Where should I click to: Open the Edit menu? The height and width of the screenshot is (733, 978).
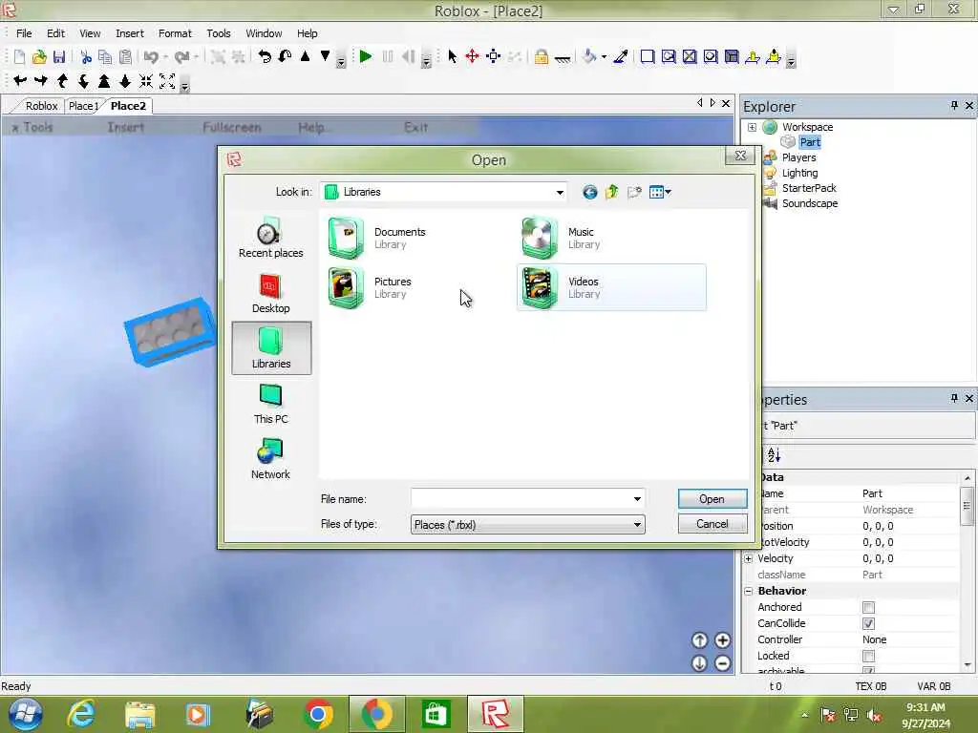click(x=55, y=33)
